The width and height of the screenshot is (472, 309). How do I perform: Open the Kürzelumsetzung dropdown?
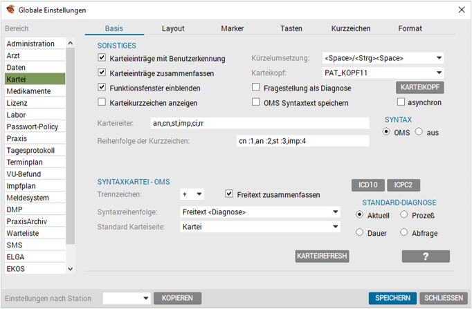(383, 58)
